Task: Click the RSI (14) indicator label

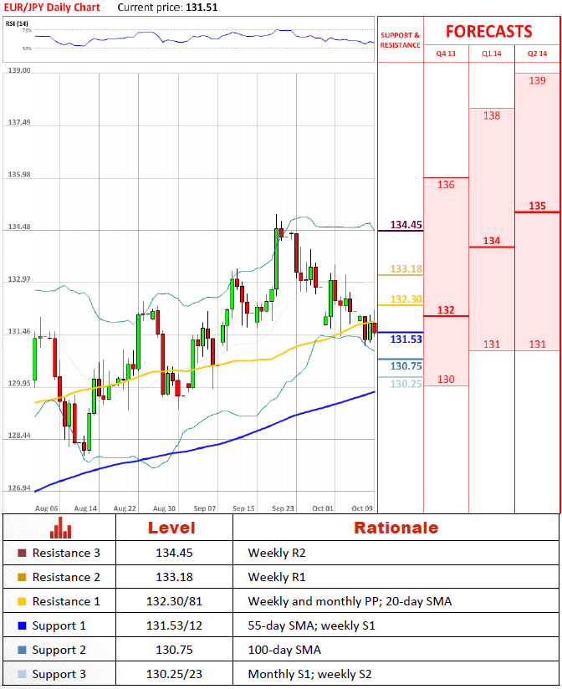Action: pyautogui.click(x=17, y=23)
